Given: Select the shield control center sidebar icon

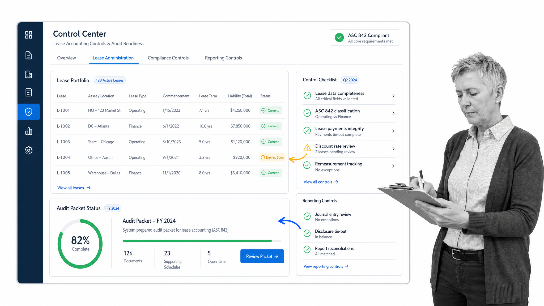Looking at the screenshot, I should (x=29, y=112).
